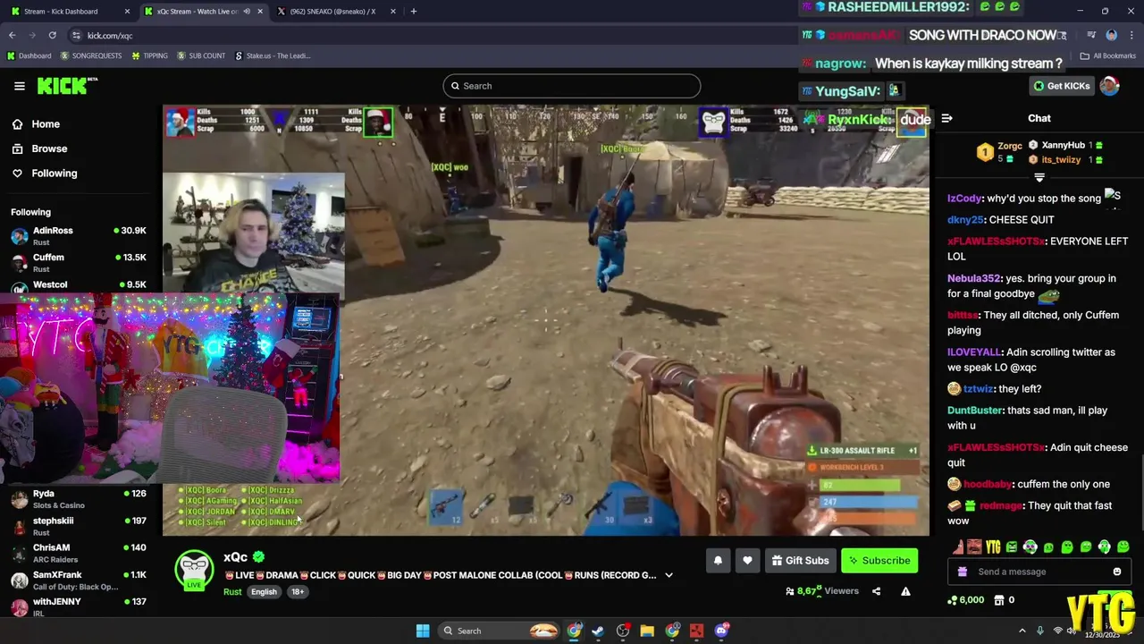Open TIPPING bookmark

(x=149, y=55)
